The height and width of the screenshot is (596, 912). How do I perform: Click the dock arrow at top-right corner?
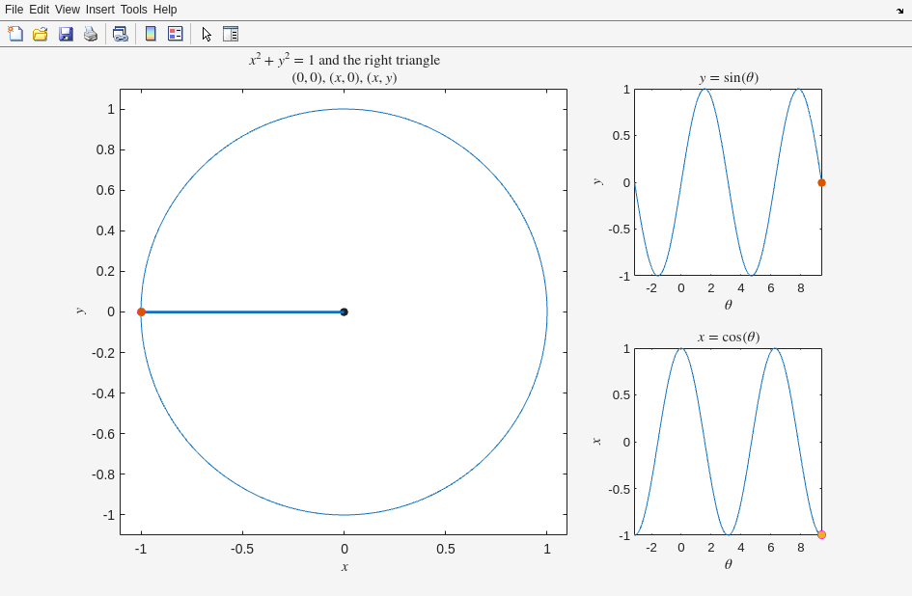[899, 10]
